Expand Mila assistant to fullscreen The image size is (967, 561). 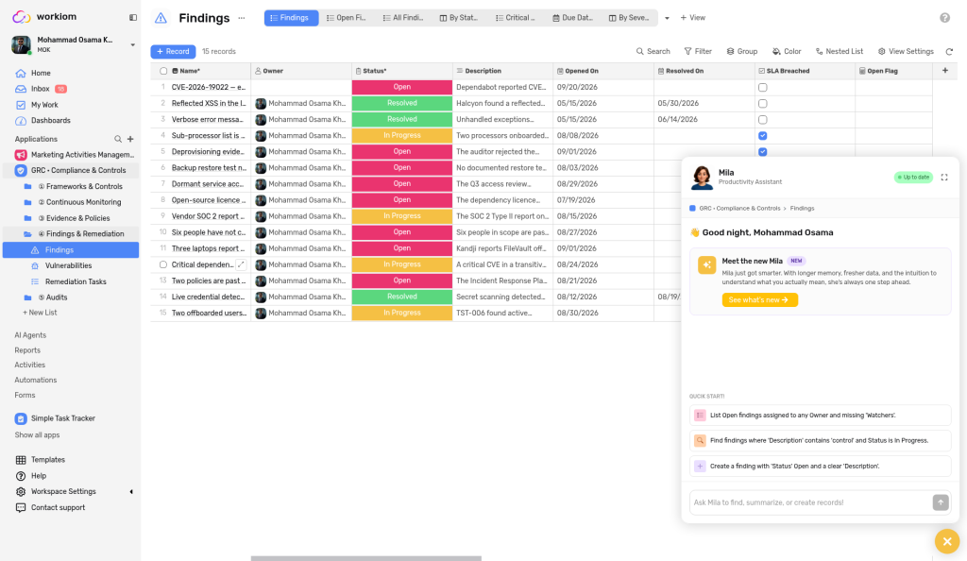click(x=944, y=178)
